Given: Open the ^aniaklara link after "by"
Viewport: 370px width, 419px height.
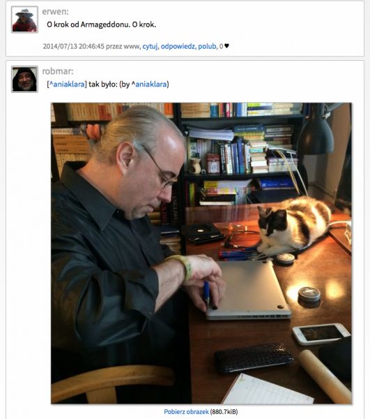Looking at the screenshot, I should pyautogui.click(x=149, y=84).
